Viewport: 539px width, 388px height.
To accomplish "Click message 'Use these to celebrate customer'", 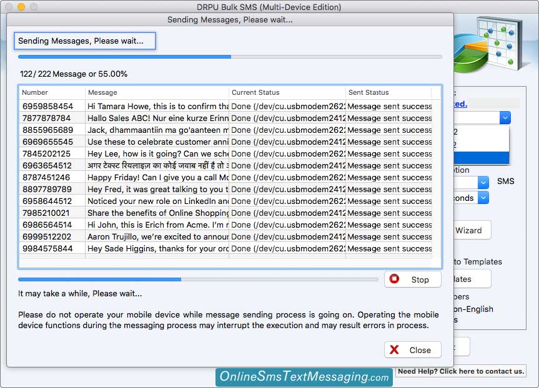I will click(x=158, y=142).
